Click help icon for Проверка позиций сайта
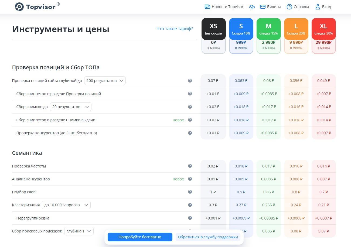 click(x=190, y=81)
